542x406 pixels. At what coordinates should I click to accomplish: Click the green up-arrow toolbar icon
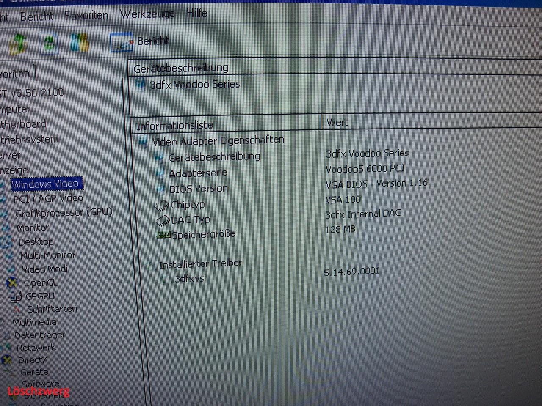point(18,44)
